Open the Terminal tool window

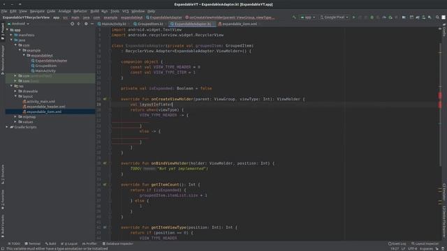(x=33, y=243)
